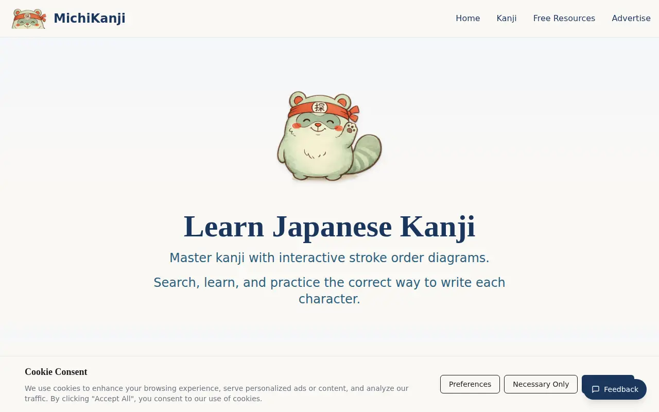
Task: Open the MichiKanji brand name link
Action: (x=90, y=19)
